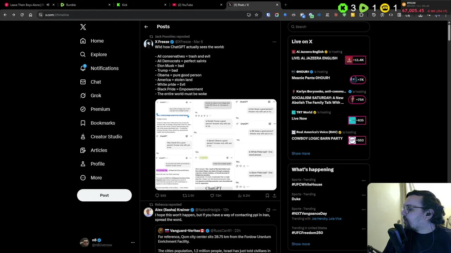
Task: Open Jack Posobiec reposted link
Action: [x=172, y=37]
